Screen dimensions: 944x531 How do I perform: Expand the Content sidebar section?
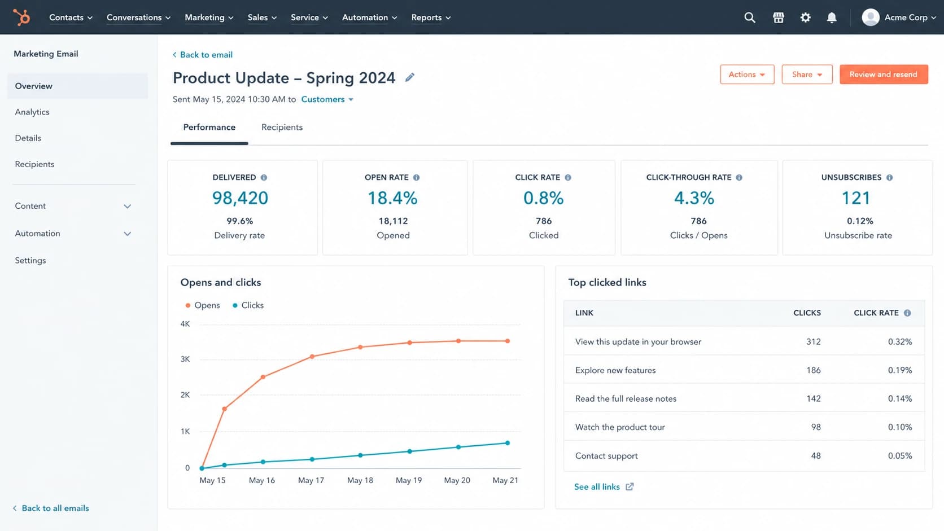(x=73, y=206)
